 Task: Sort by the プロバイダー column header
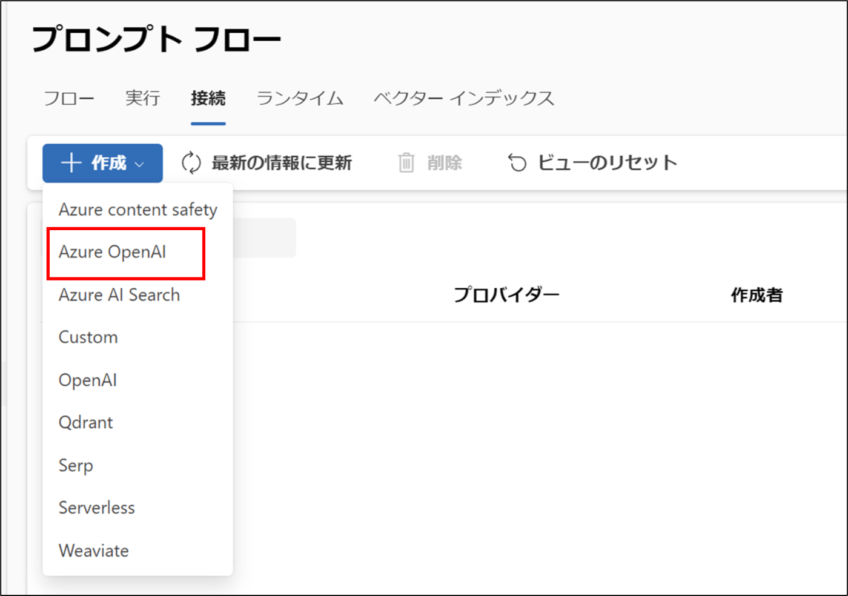[x=506, y=295]
